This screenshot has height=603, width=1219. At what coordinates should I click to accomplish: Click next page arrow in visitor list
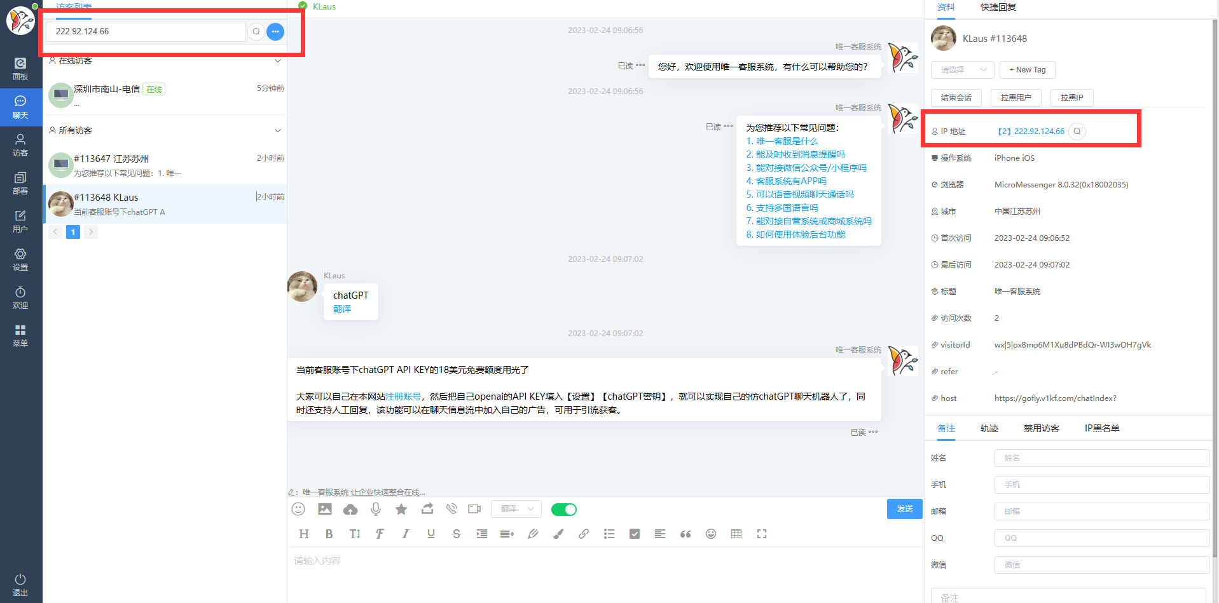[x=91, y=232]
